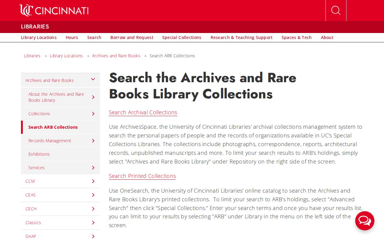Expand the DAAP sidebar arrow

(x=93, y=236)
